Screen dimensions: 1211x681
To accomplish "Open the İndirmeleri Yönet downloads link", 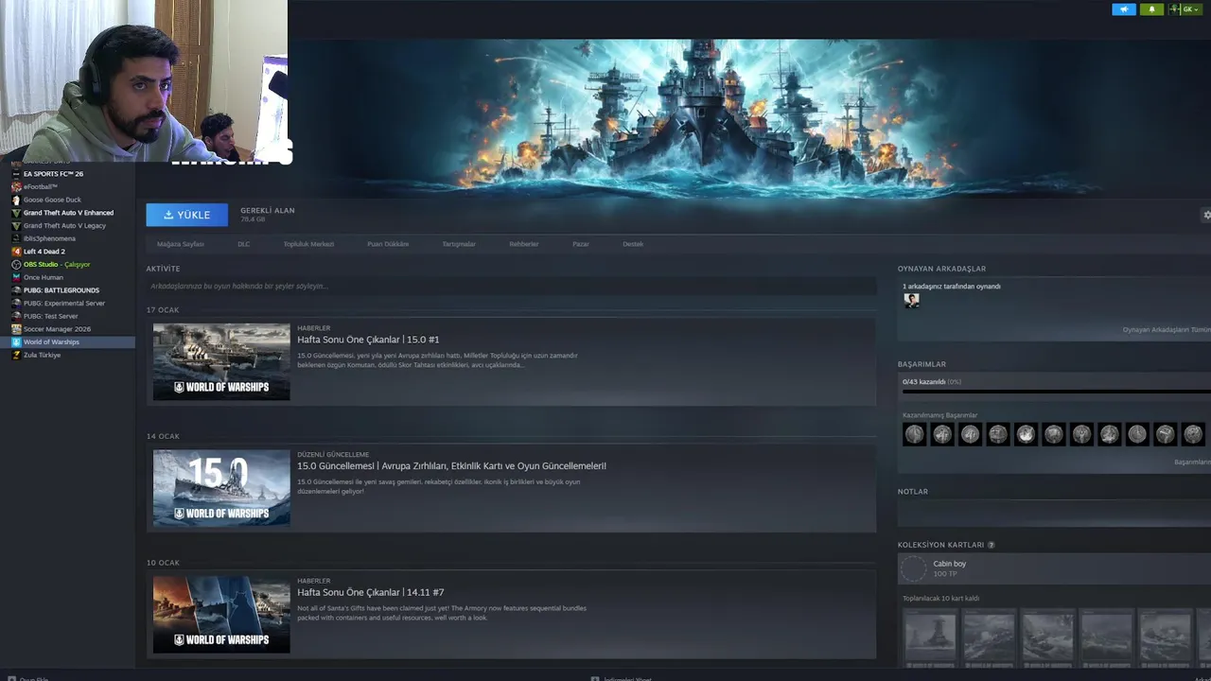I will (622, 679).
